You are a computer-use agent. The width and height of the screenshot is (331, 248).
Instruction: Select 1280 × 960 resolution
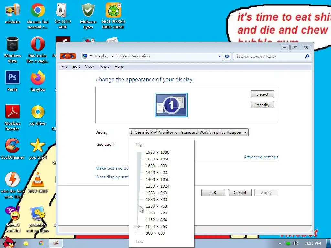(156, 193)
